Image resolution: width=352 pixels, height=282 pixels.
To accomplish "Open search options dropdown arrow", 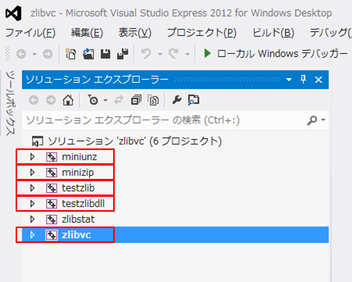I will 323,120.
